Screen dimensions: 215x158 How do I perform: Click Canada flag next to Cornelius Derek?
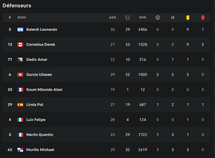(20, 45)
